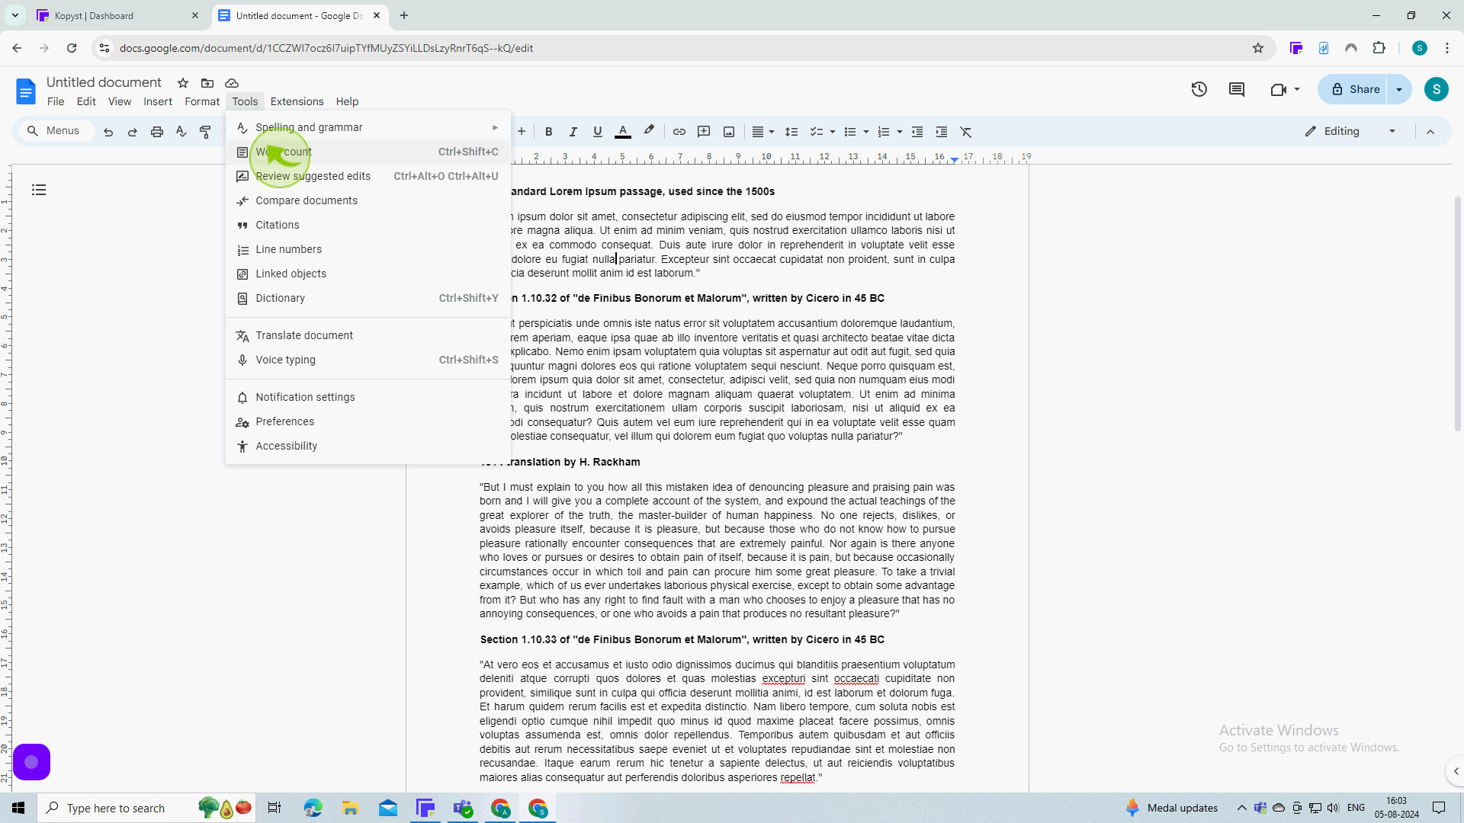1464x823 pixels.
Task: Open the text color picker
Action: (x=623, y=132)
